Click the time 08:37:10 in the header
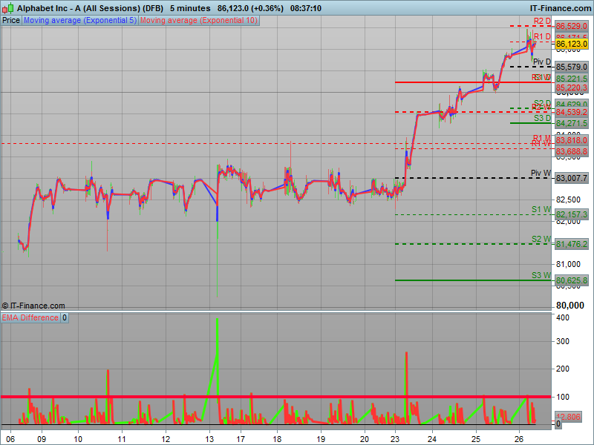Viewport: 594px width, 445px height. click(306, 8)
